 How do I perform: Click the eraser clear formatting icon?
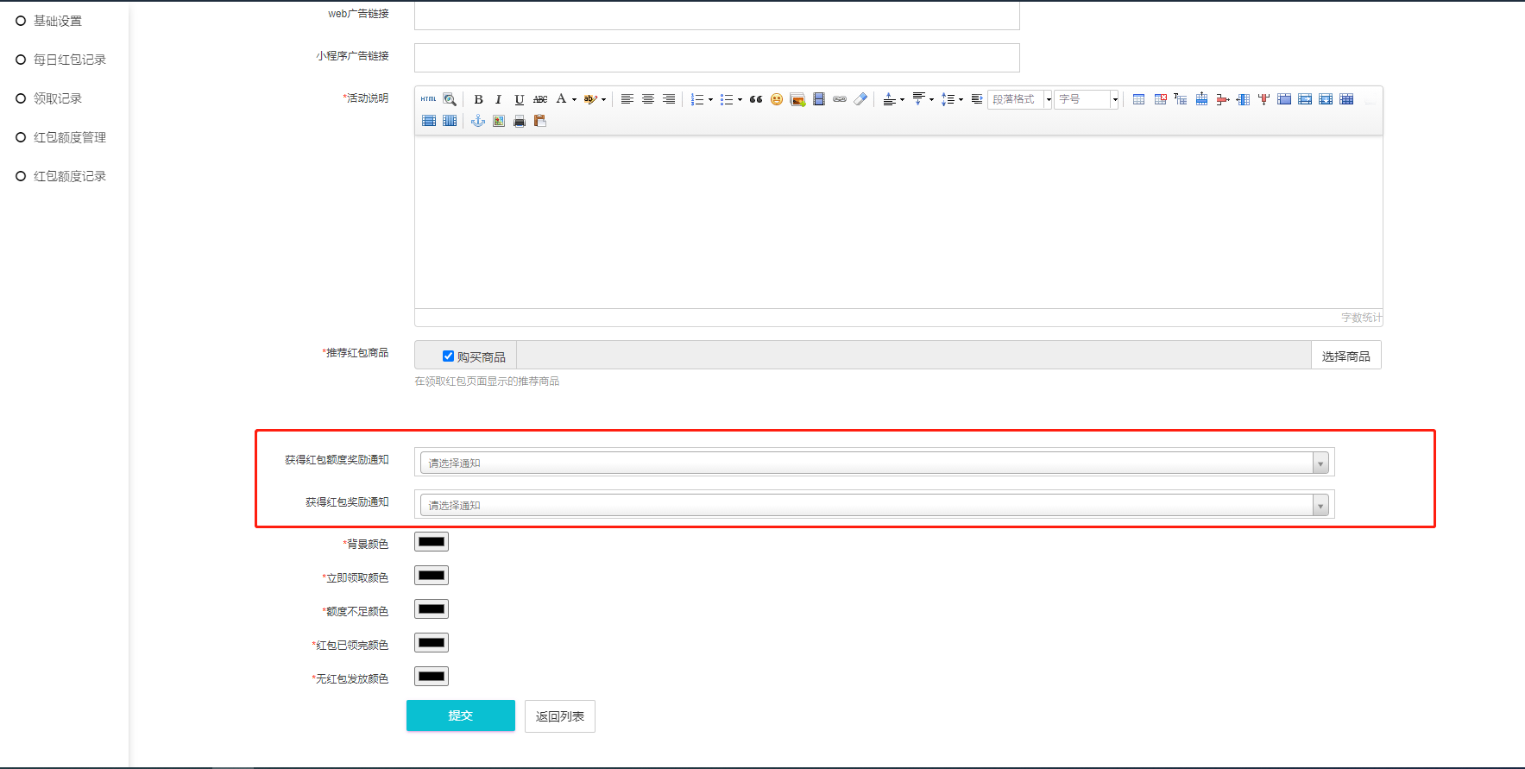(860, 99)
